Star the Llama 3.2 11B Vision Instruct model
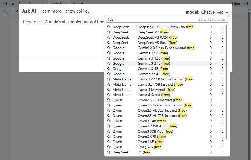Image resolution: width=251 pixels, height=160 pixels. 109,79
